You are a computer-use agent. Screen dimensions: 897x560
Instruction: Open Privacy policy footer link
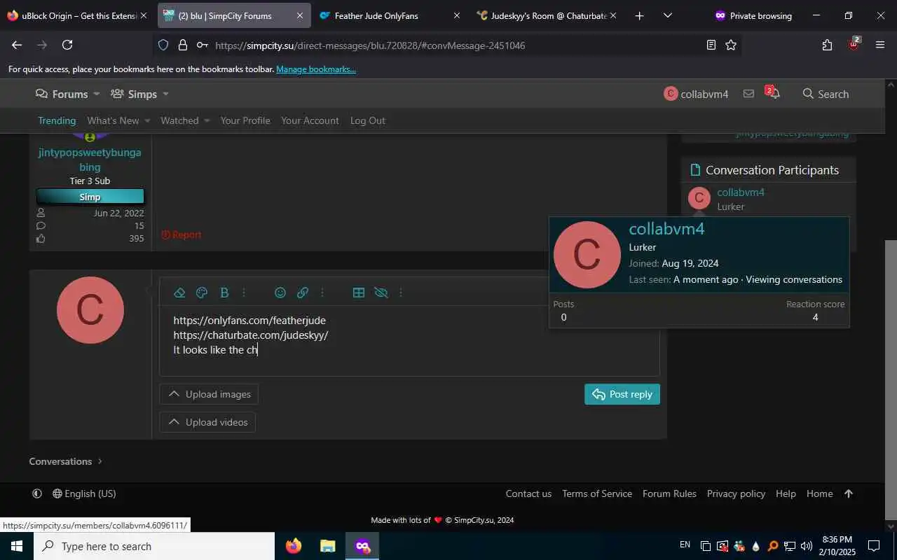tap(736, 493)
